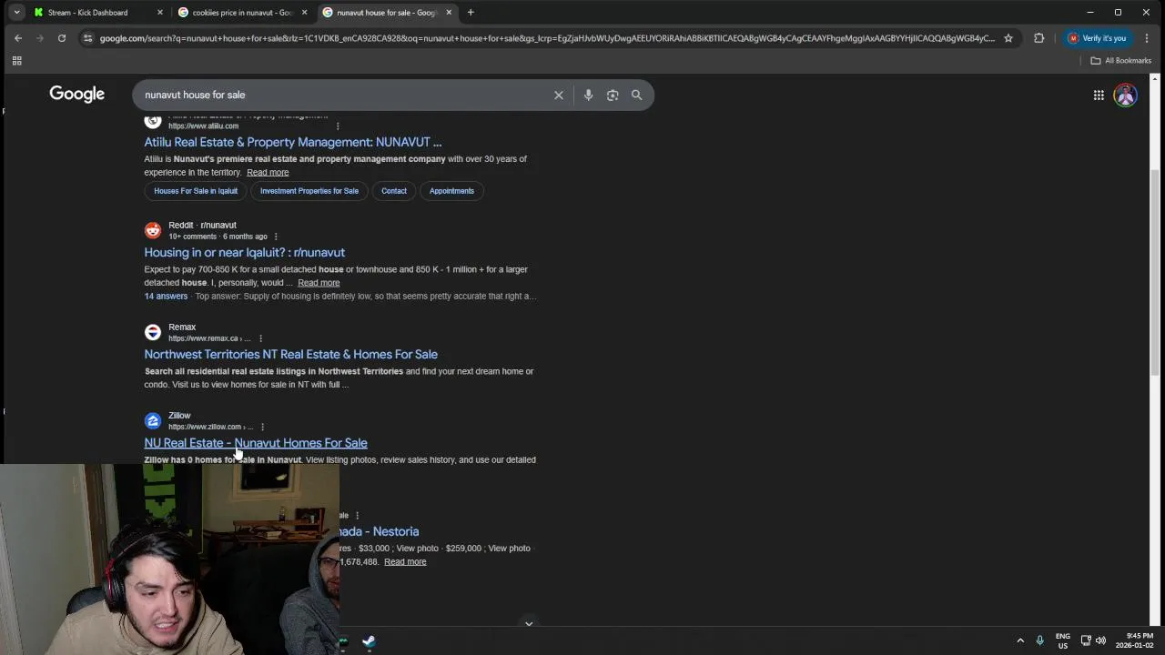Search by image with the Lens icon
The width and height of the screenshot is (1165, 655).
point(613,95)
